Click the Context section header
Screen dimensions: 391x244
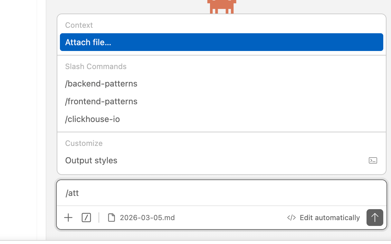[79, 25]
